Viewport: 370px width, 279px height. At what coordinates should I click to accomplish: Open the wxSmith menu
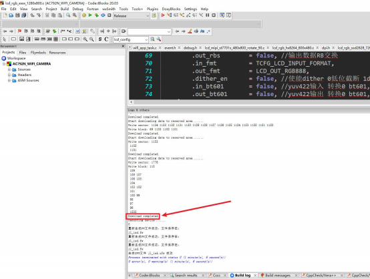coord(109,9)
